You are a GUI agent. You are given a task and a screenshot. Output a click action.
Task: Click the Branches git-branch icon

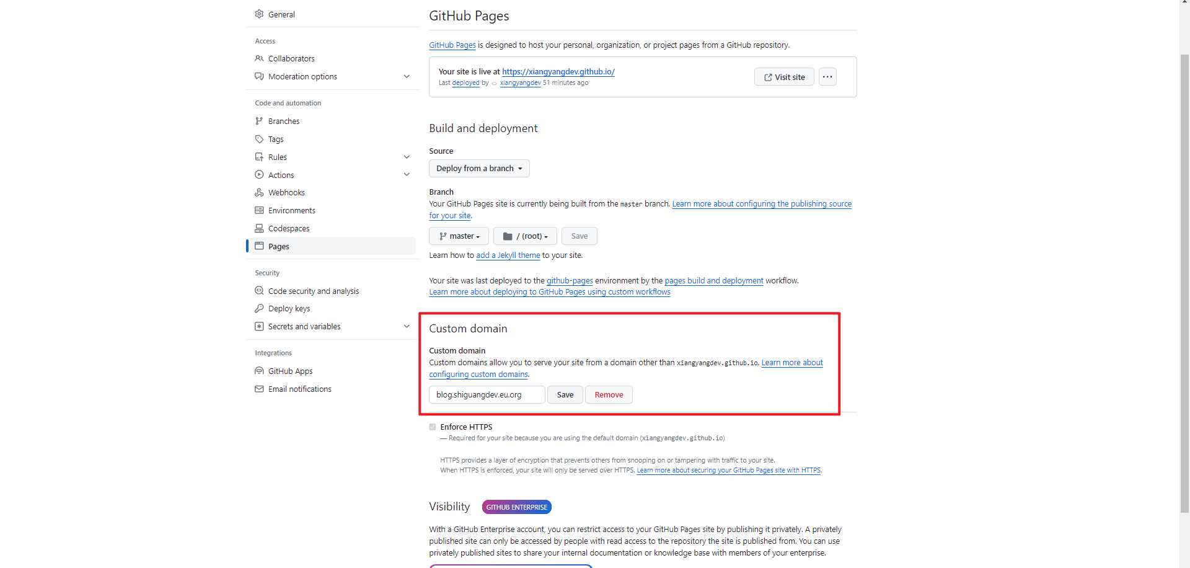(259, 121)
